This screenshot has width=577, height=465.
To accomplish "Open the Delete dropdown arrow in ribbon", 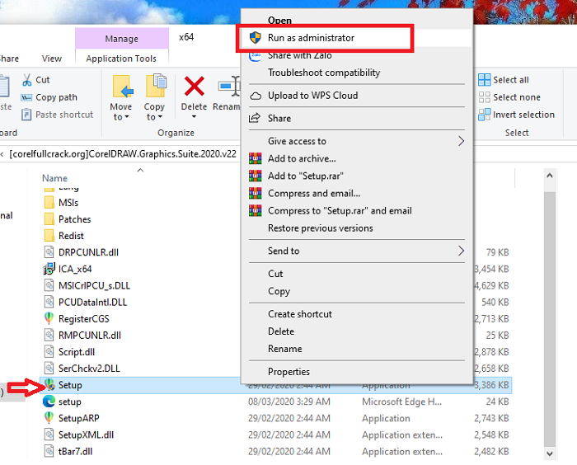I will pyautogui.click(x=194, y=116).
